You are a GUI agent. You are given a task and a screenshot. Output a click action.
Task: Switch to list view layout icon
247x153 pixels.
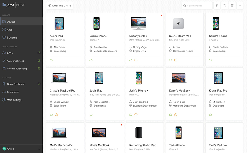pyautogui.click(x=232, y=6)
